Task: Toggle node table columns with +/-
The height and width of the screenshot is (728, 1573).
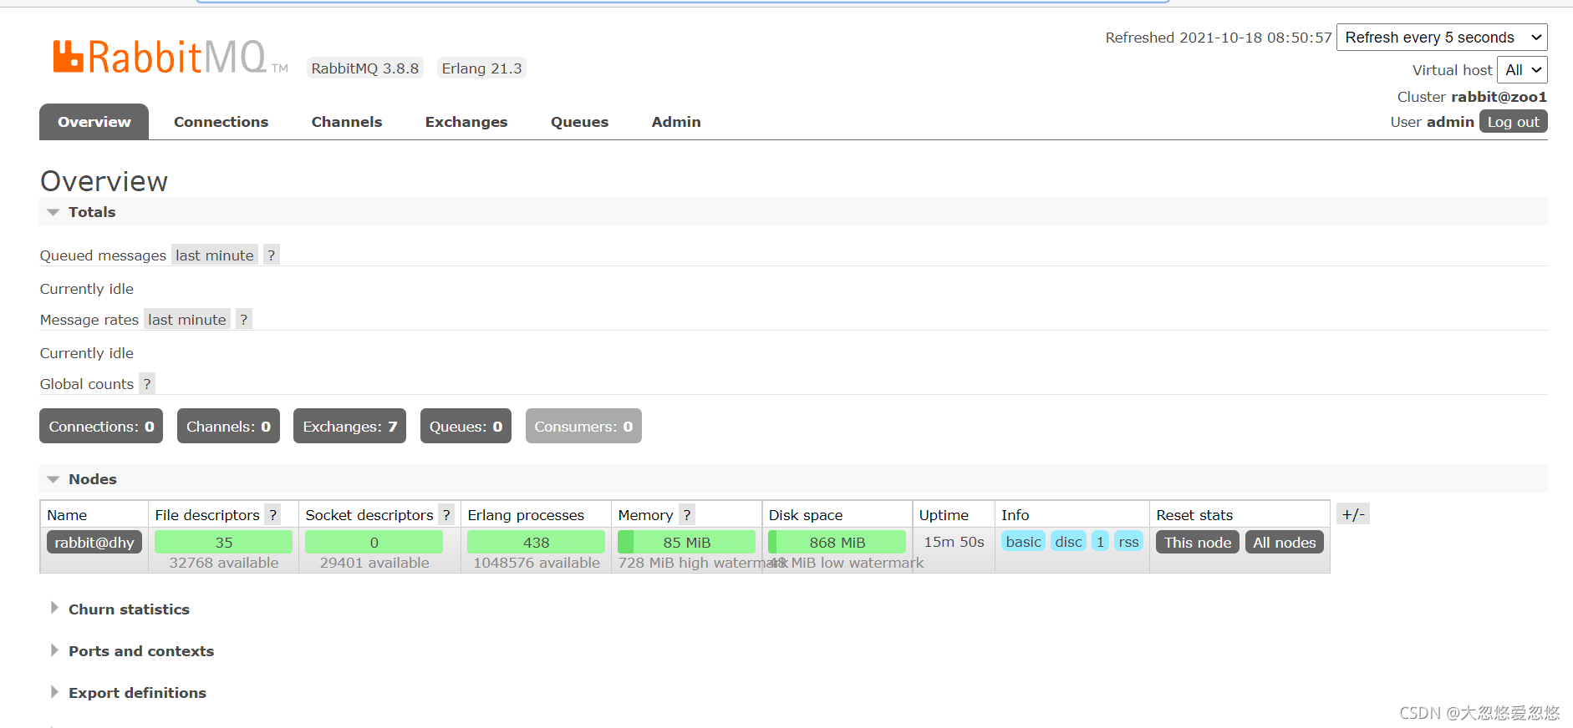Action: [1353, 513]
